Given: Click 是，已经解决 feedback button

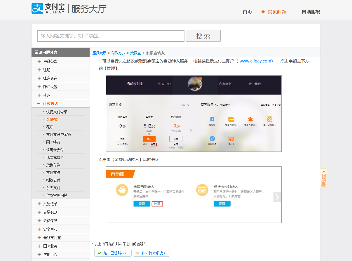Looking at the screenshot, I should [113, 253].
